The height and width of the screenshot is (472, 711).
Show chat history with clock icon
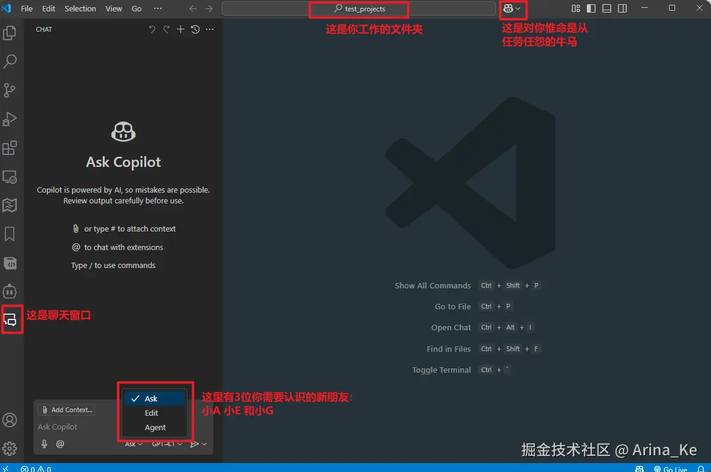click(x=195, y=29)
